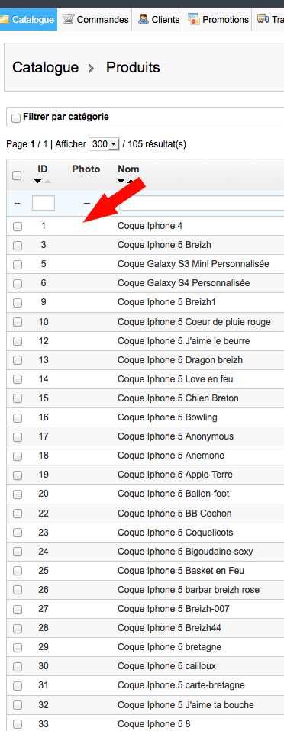
Task: Open product Coque Iphone 5 Anonymous
Action: pos(176,436)
